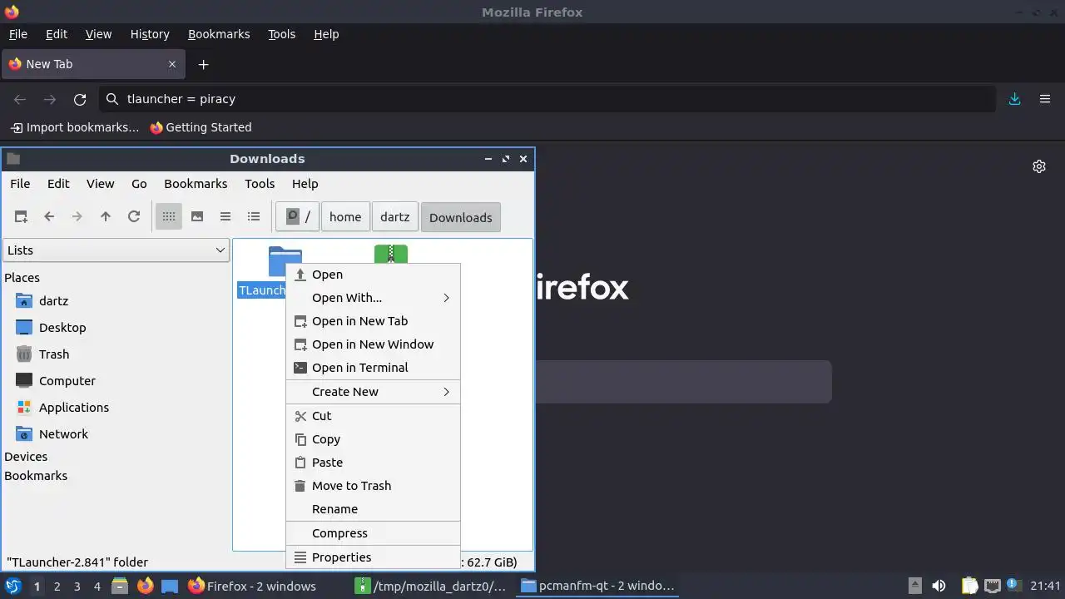Image resolution: width=1065 pixels, height=599 pixels.
Task: Open the file manager Bookmarks menu
Action: 196,184
